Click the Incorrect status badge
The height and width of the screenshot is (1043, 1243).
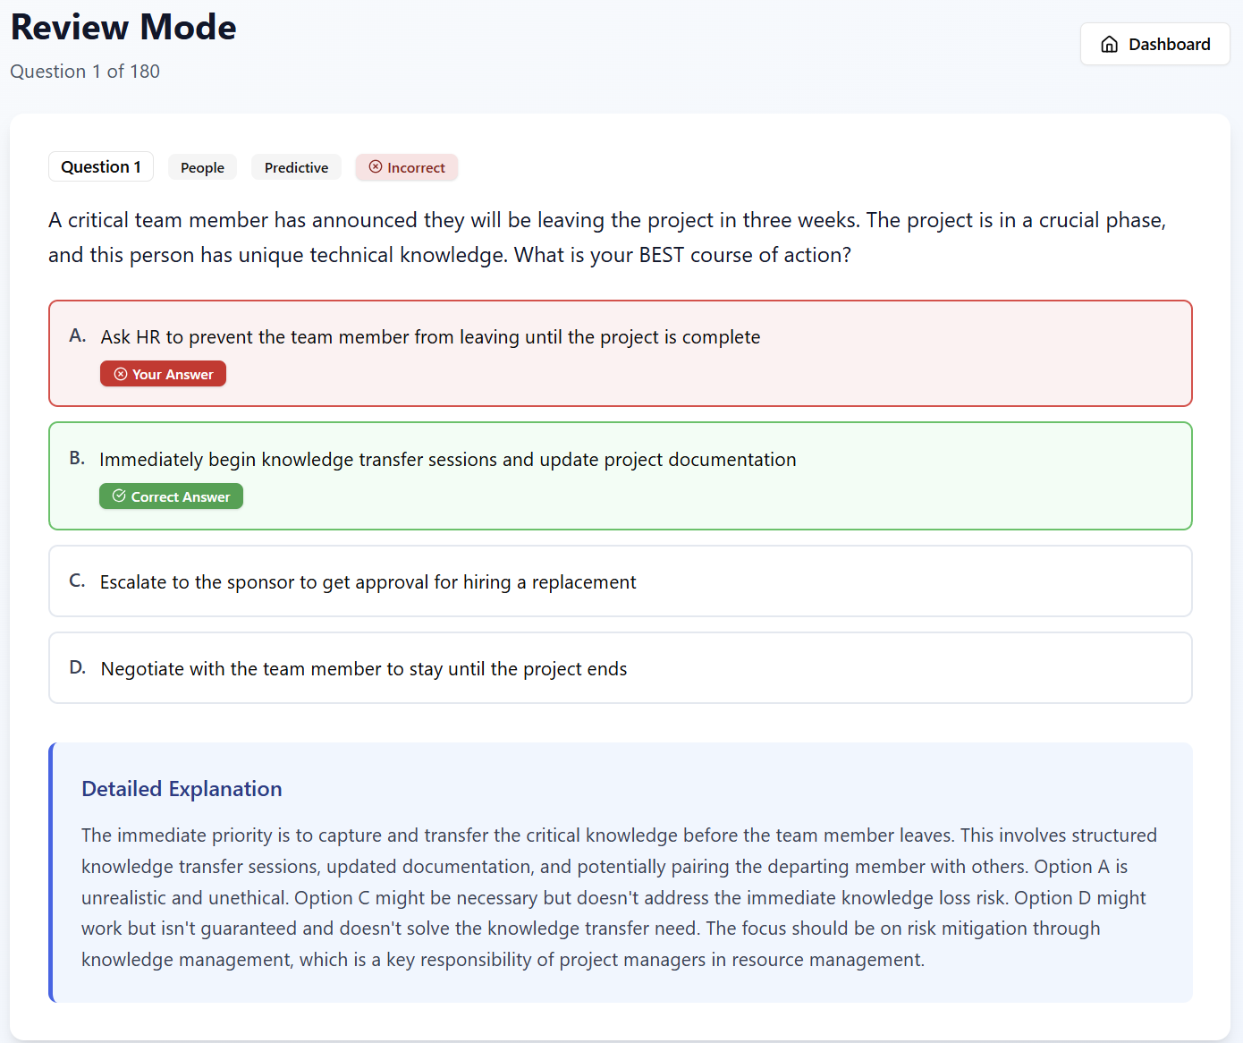pyautogui.click(x=407, y=167)
